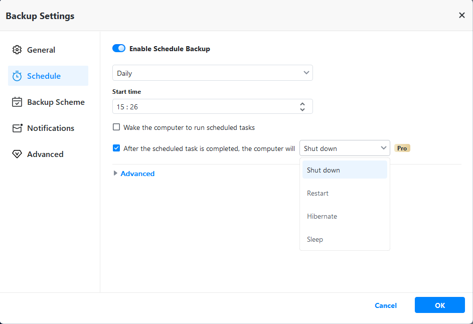
Task: Click the Backup Scheme calendar icon
Action: click(17, 102)
